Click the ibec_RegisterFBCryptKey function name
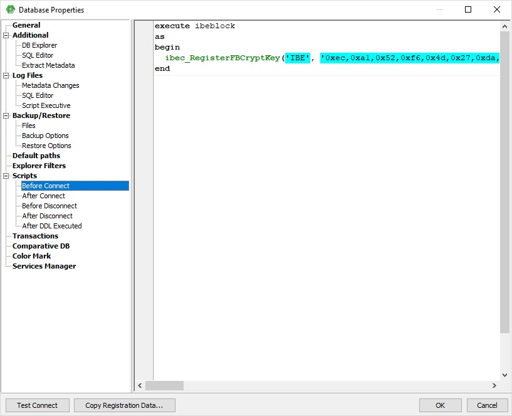This screenshot has width=512, height=416. click(x=222, y=58)
